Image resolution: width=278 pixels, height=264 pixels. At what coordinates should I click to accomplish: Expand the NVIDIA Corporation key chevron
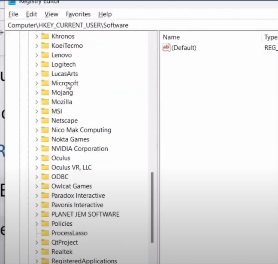36,149
